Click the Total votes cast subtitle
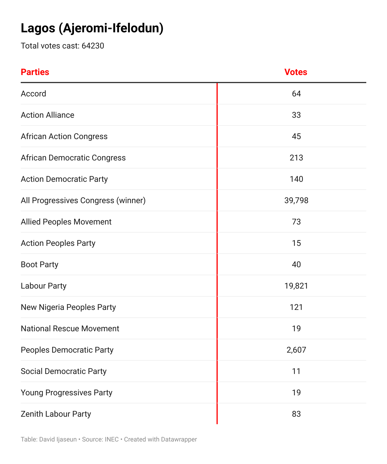The height and width of the screenshot is (464, 387). [62, 46]
